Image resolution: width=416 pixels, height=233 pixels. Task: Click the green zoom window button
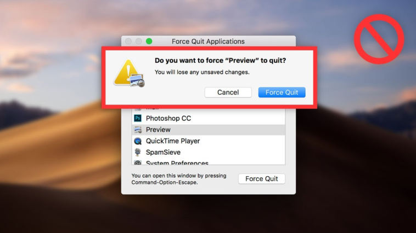149,41
